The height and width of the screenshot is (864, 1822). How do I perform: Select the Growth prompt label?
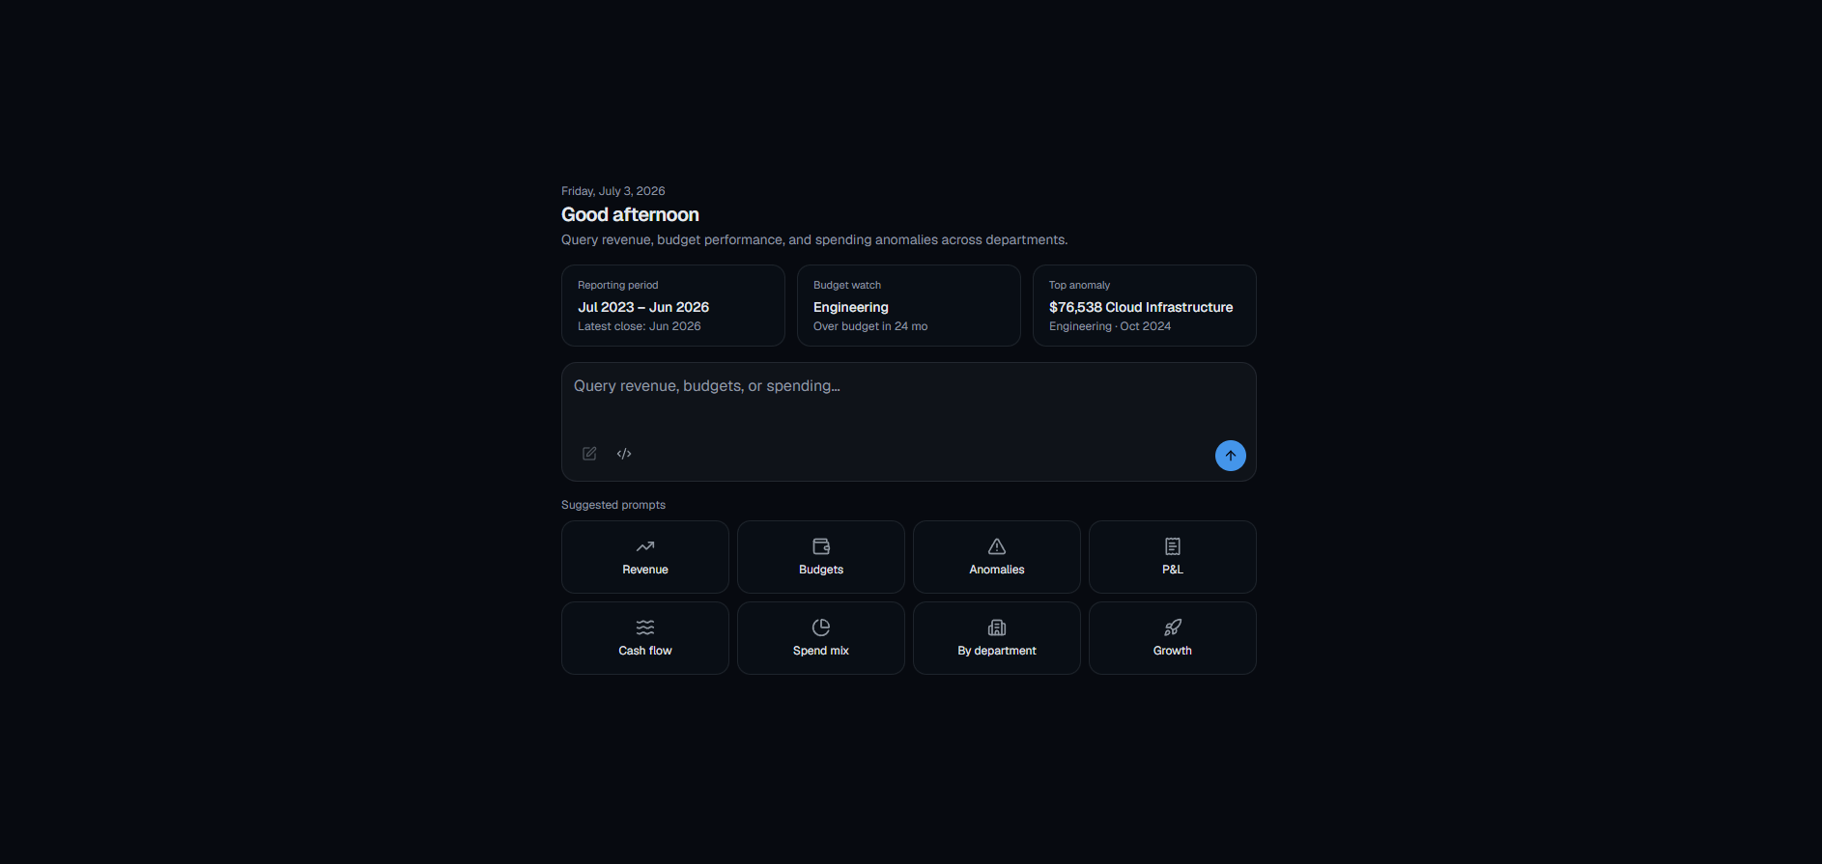pos(1173,651)
